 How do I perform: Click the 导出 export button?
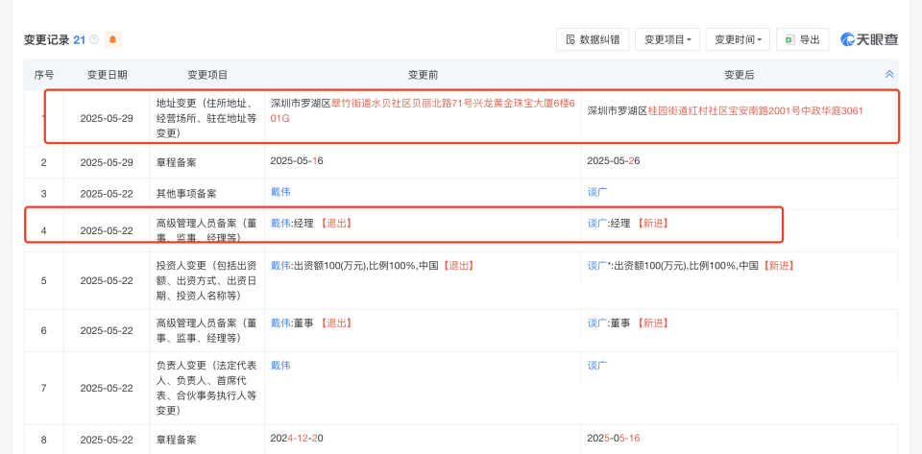pyautogui.click(x=802, y=39)
